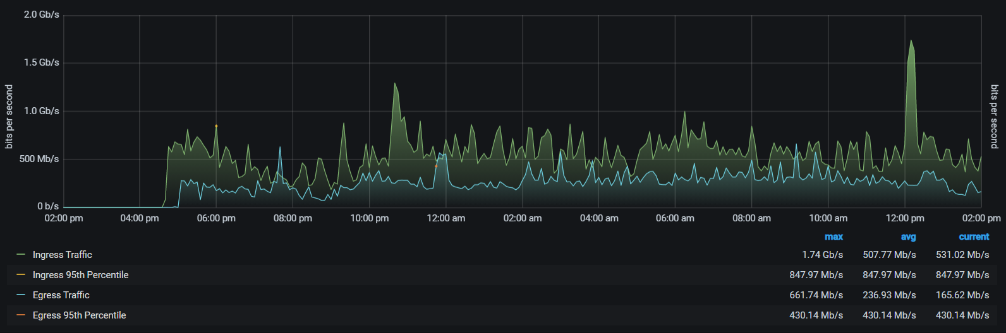
Task: Click the left 'bits per second' axis title
Action: click(x=9, y=117)
